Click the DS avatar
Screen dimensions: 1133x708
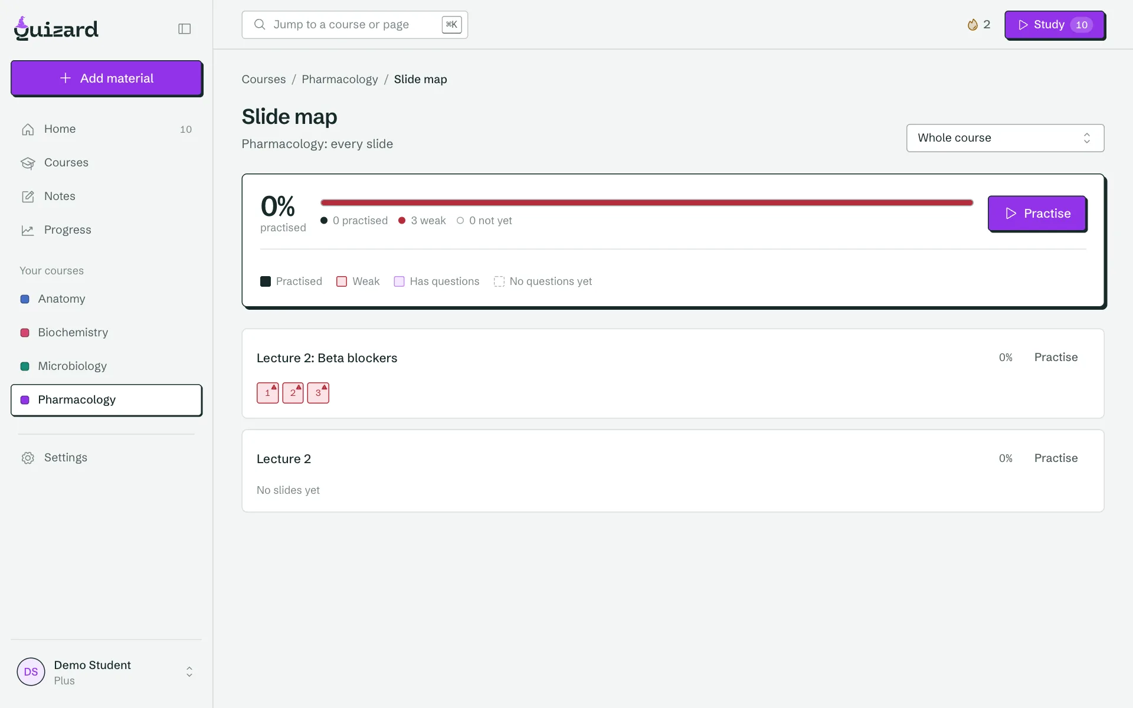[31, 672]
